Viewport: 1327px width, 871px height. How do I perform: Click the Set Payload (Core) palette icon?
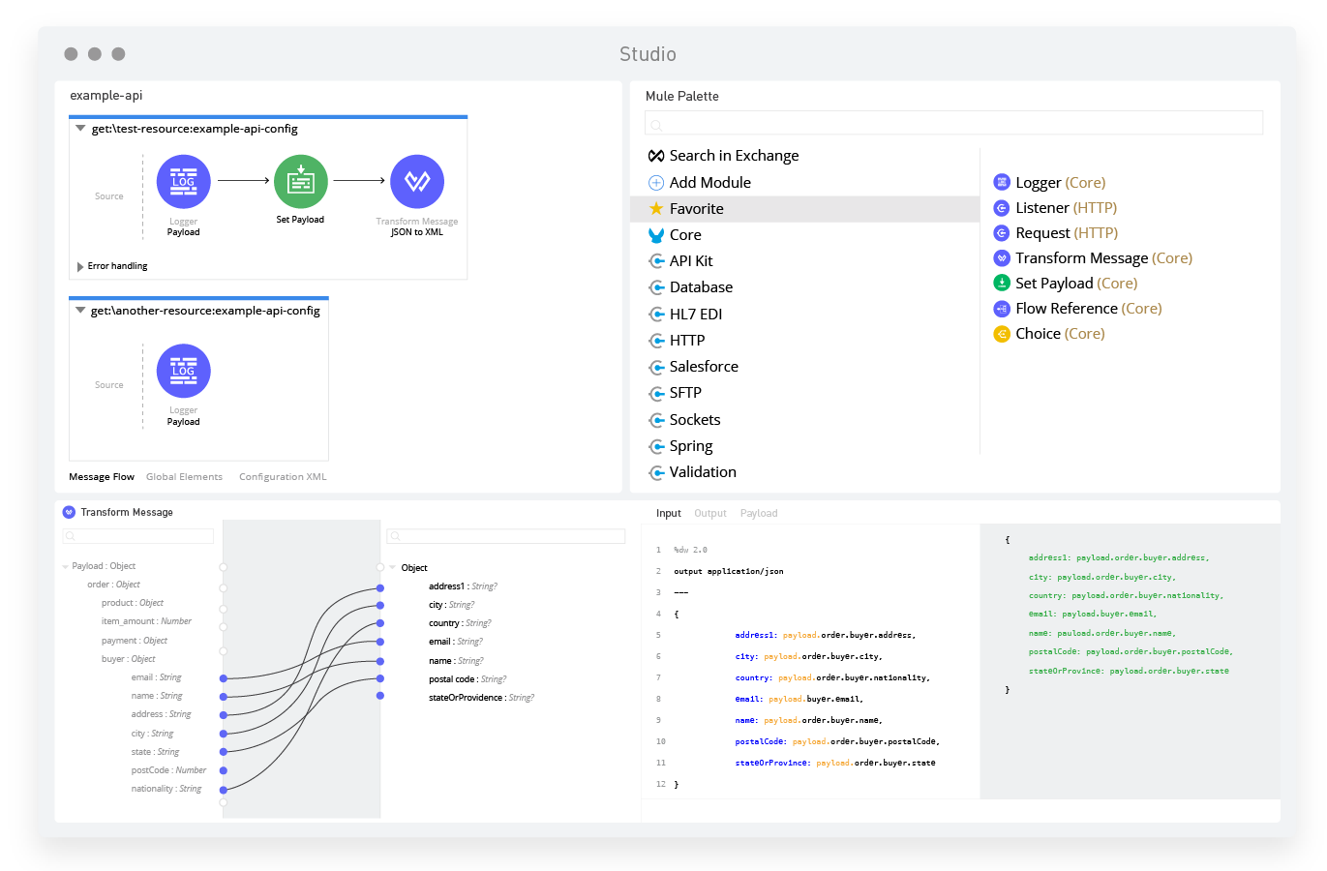(1002, 284)
